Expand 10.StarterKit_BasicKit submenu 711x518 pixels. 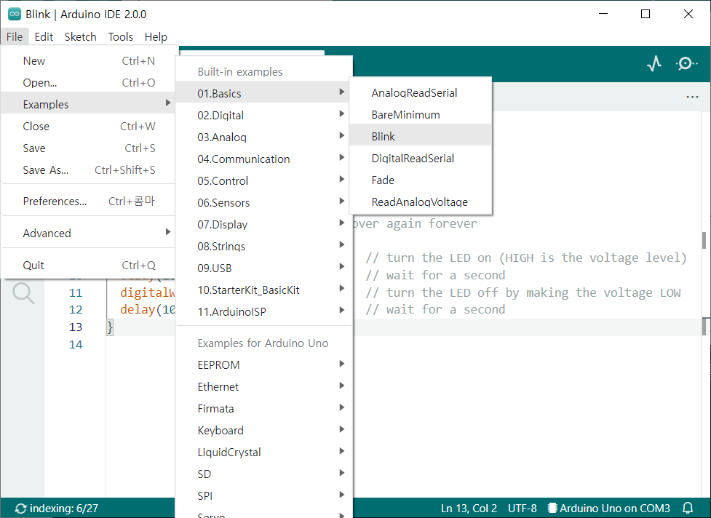pyautogui.click(x=264, y=290)
